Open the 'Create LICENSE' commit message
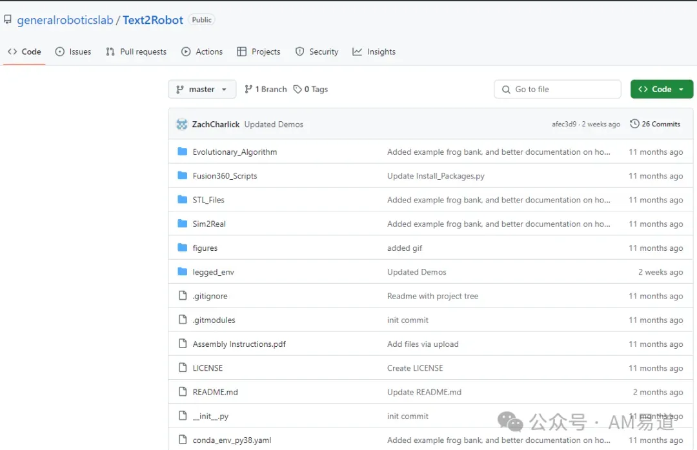The width and height of the screenshot is (697, 450). pos(415,368)
